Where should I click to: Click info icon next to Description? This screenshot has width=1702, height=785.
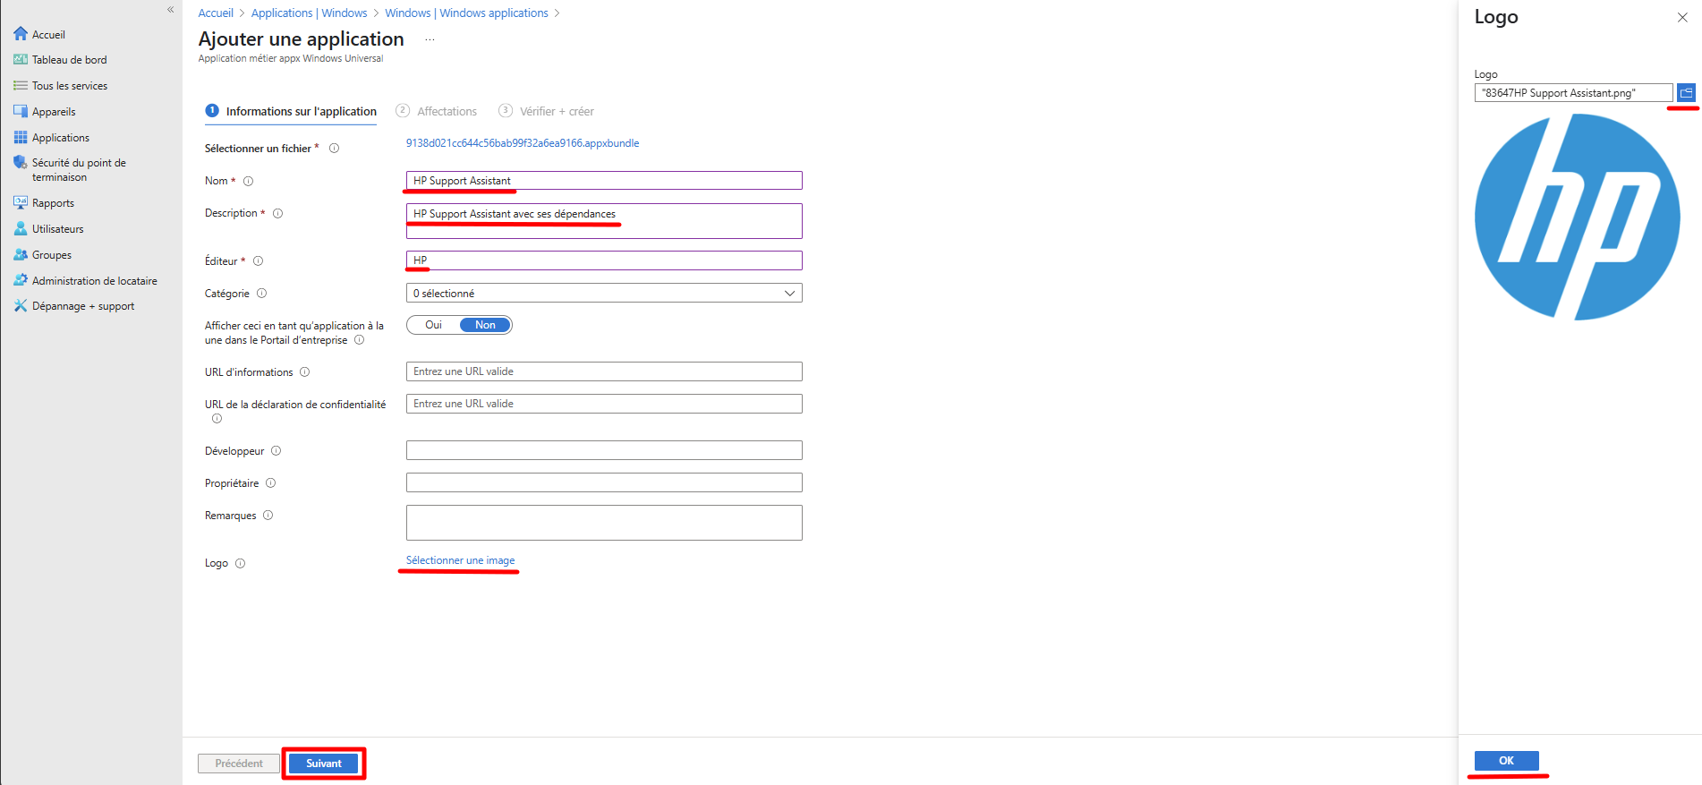277,213
